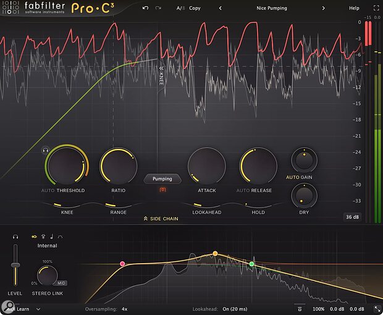Viewport: 383px width, 315px height.
Task: Click the Stereo Link knob
Action: coord(47,275)
